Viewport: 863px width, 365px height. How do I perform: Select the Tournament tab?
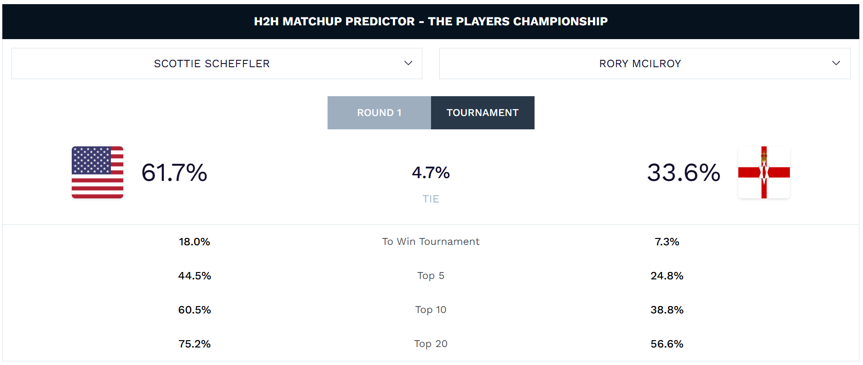click(483, 113)
